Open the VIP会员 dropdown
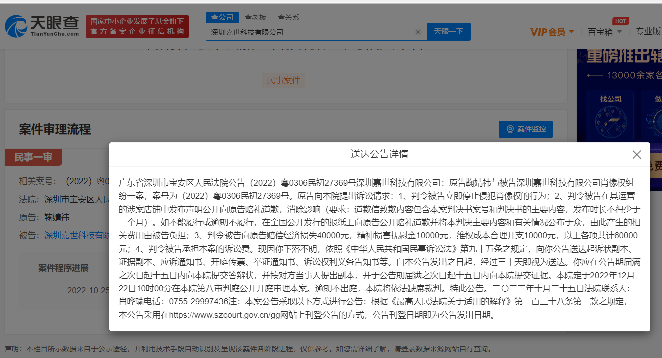 tap(552, 32)
